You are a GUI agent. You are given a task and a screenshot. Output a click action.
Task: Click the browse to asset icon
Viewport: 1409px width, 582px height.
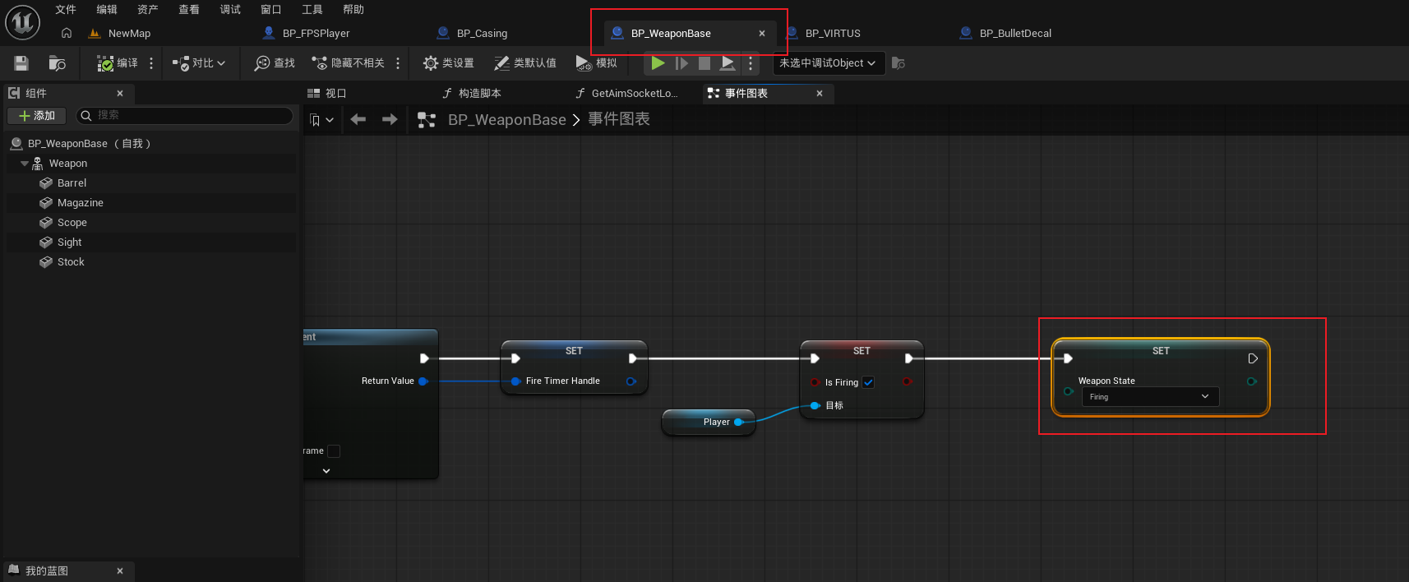tap(57, 63)
